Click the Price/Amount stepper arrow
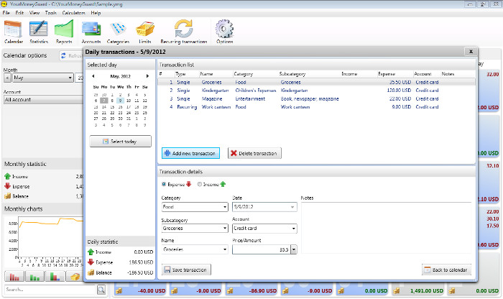 click(x=294, y=249)
